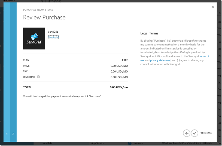
Task: Select wizard step 2
Action: pos(13,134)
